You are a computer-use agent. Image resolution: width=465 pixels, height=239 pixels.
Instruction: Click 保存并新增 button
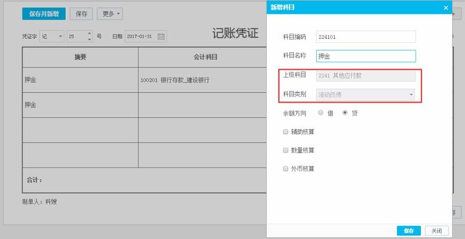44,14
